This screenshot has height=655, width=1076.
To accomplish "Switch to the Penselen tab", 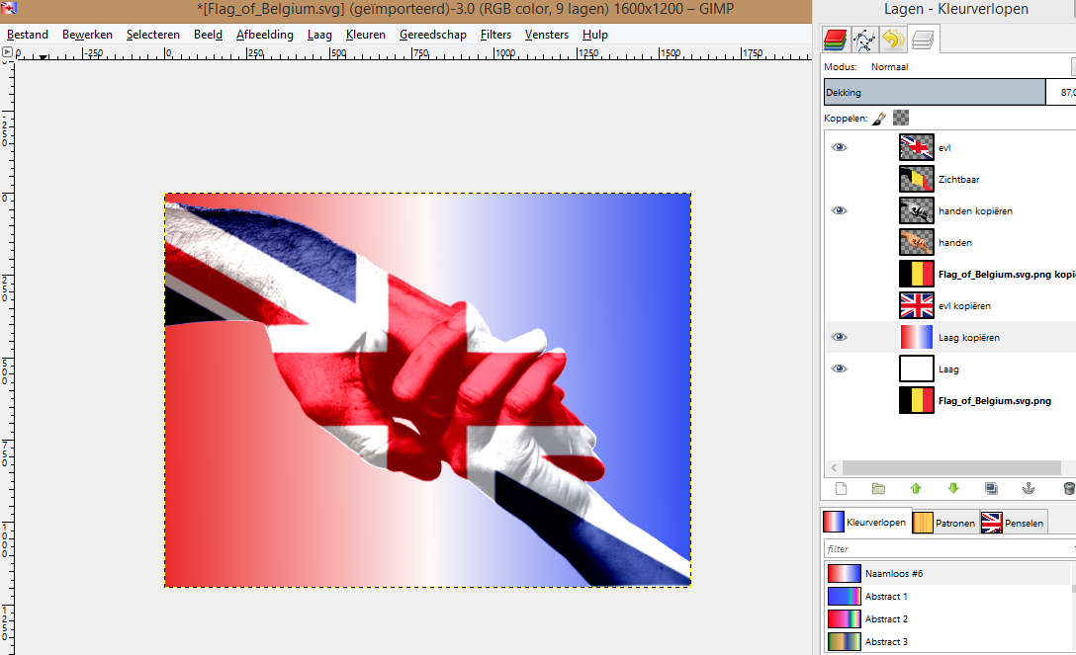I will (x=1014, y=523).
